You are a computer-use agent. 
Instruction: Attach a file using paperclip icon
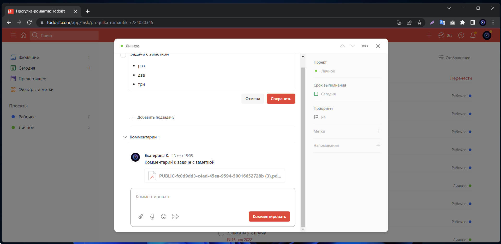[x=141, y=216]
